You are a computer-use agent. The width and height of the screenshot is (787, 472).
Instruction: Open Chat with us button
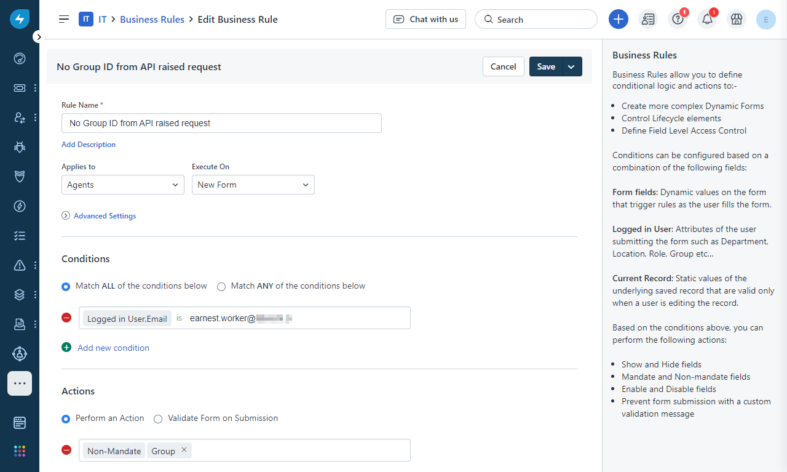[x=425, y=19]
